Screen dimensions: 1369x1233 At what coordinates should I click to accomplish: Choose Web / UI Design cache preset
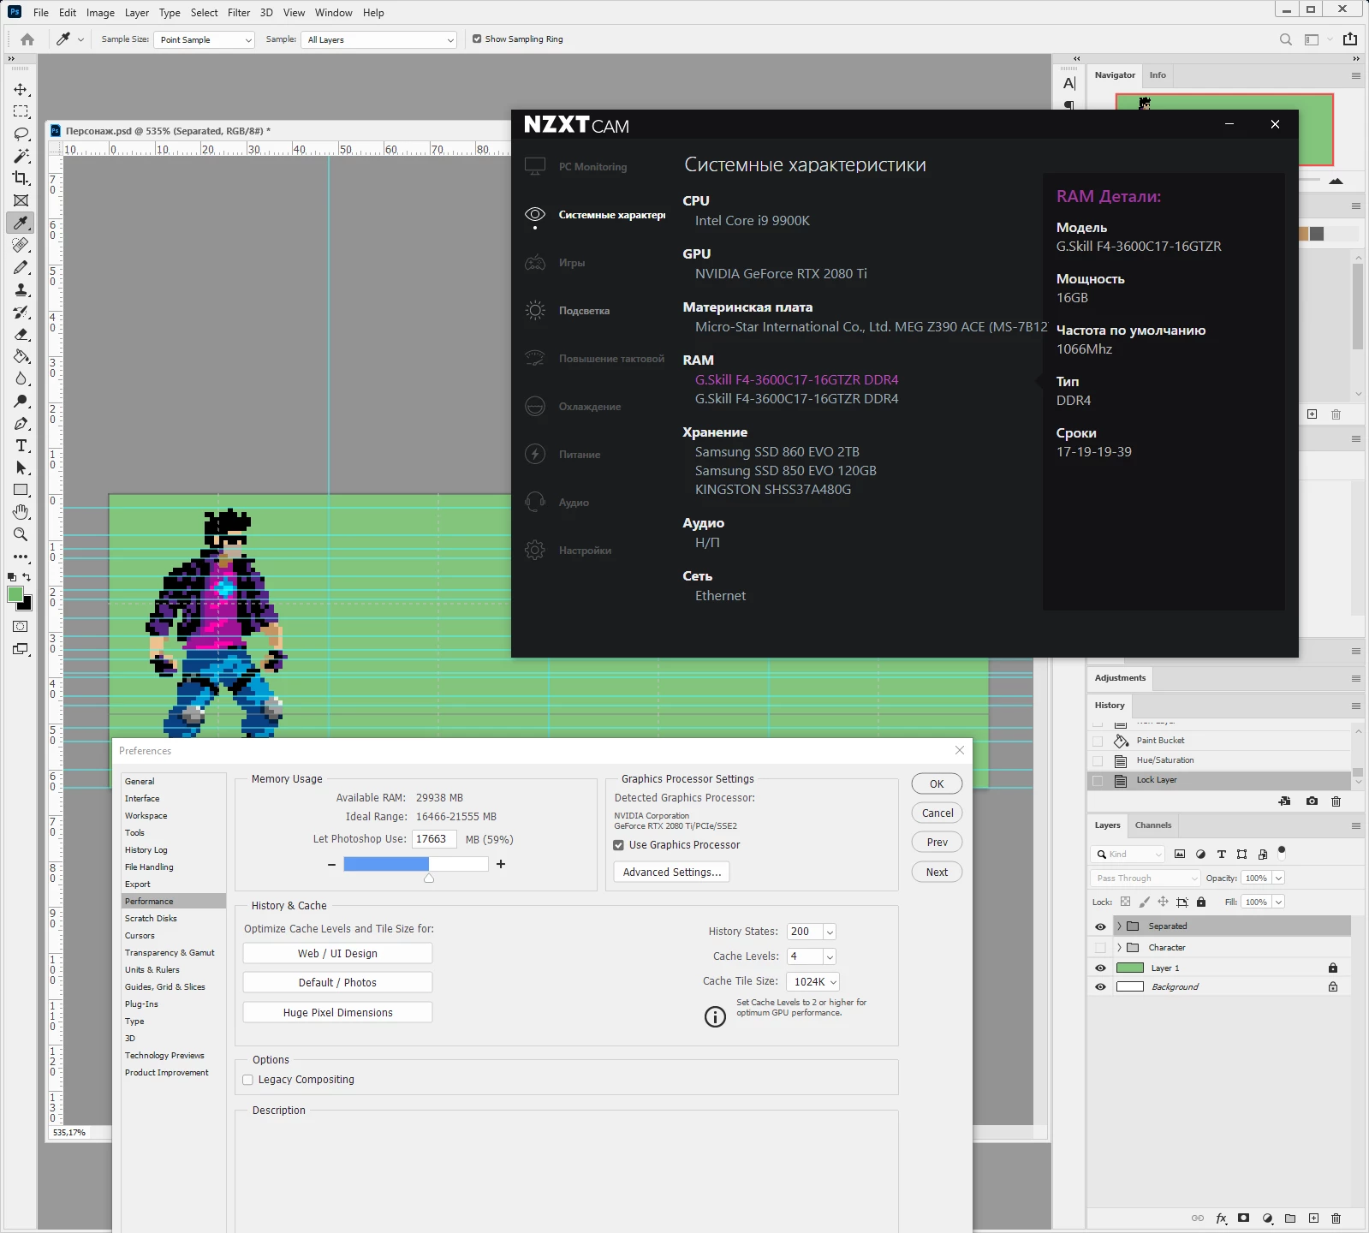click(337, 954)
